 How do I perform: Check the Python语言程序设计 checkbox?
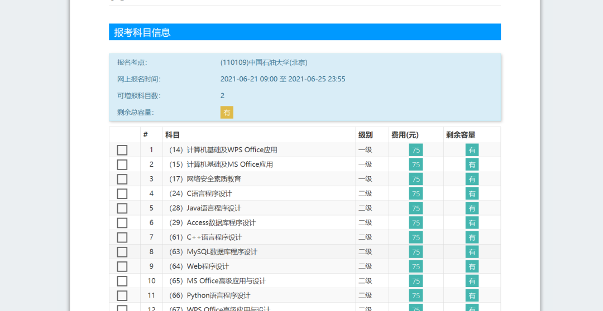tap(122, 296)
